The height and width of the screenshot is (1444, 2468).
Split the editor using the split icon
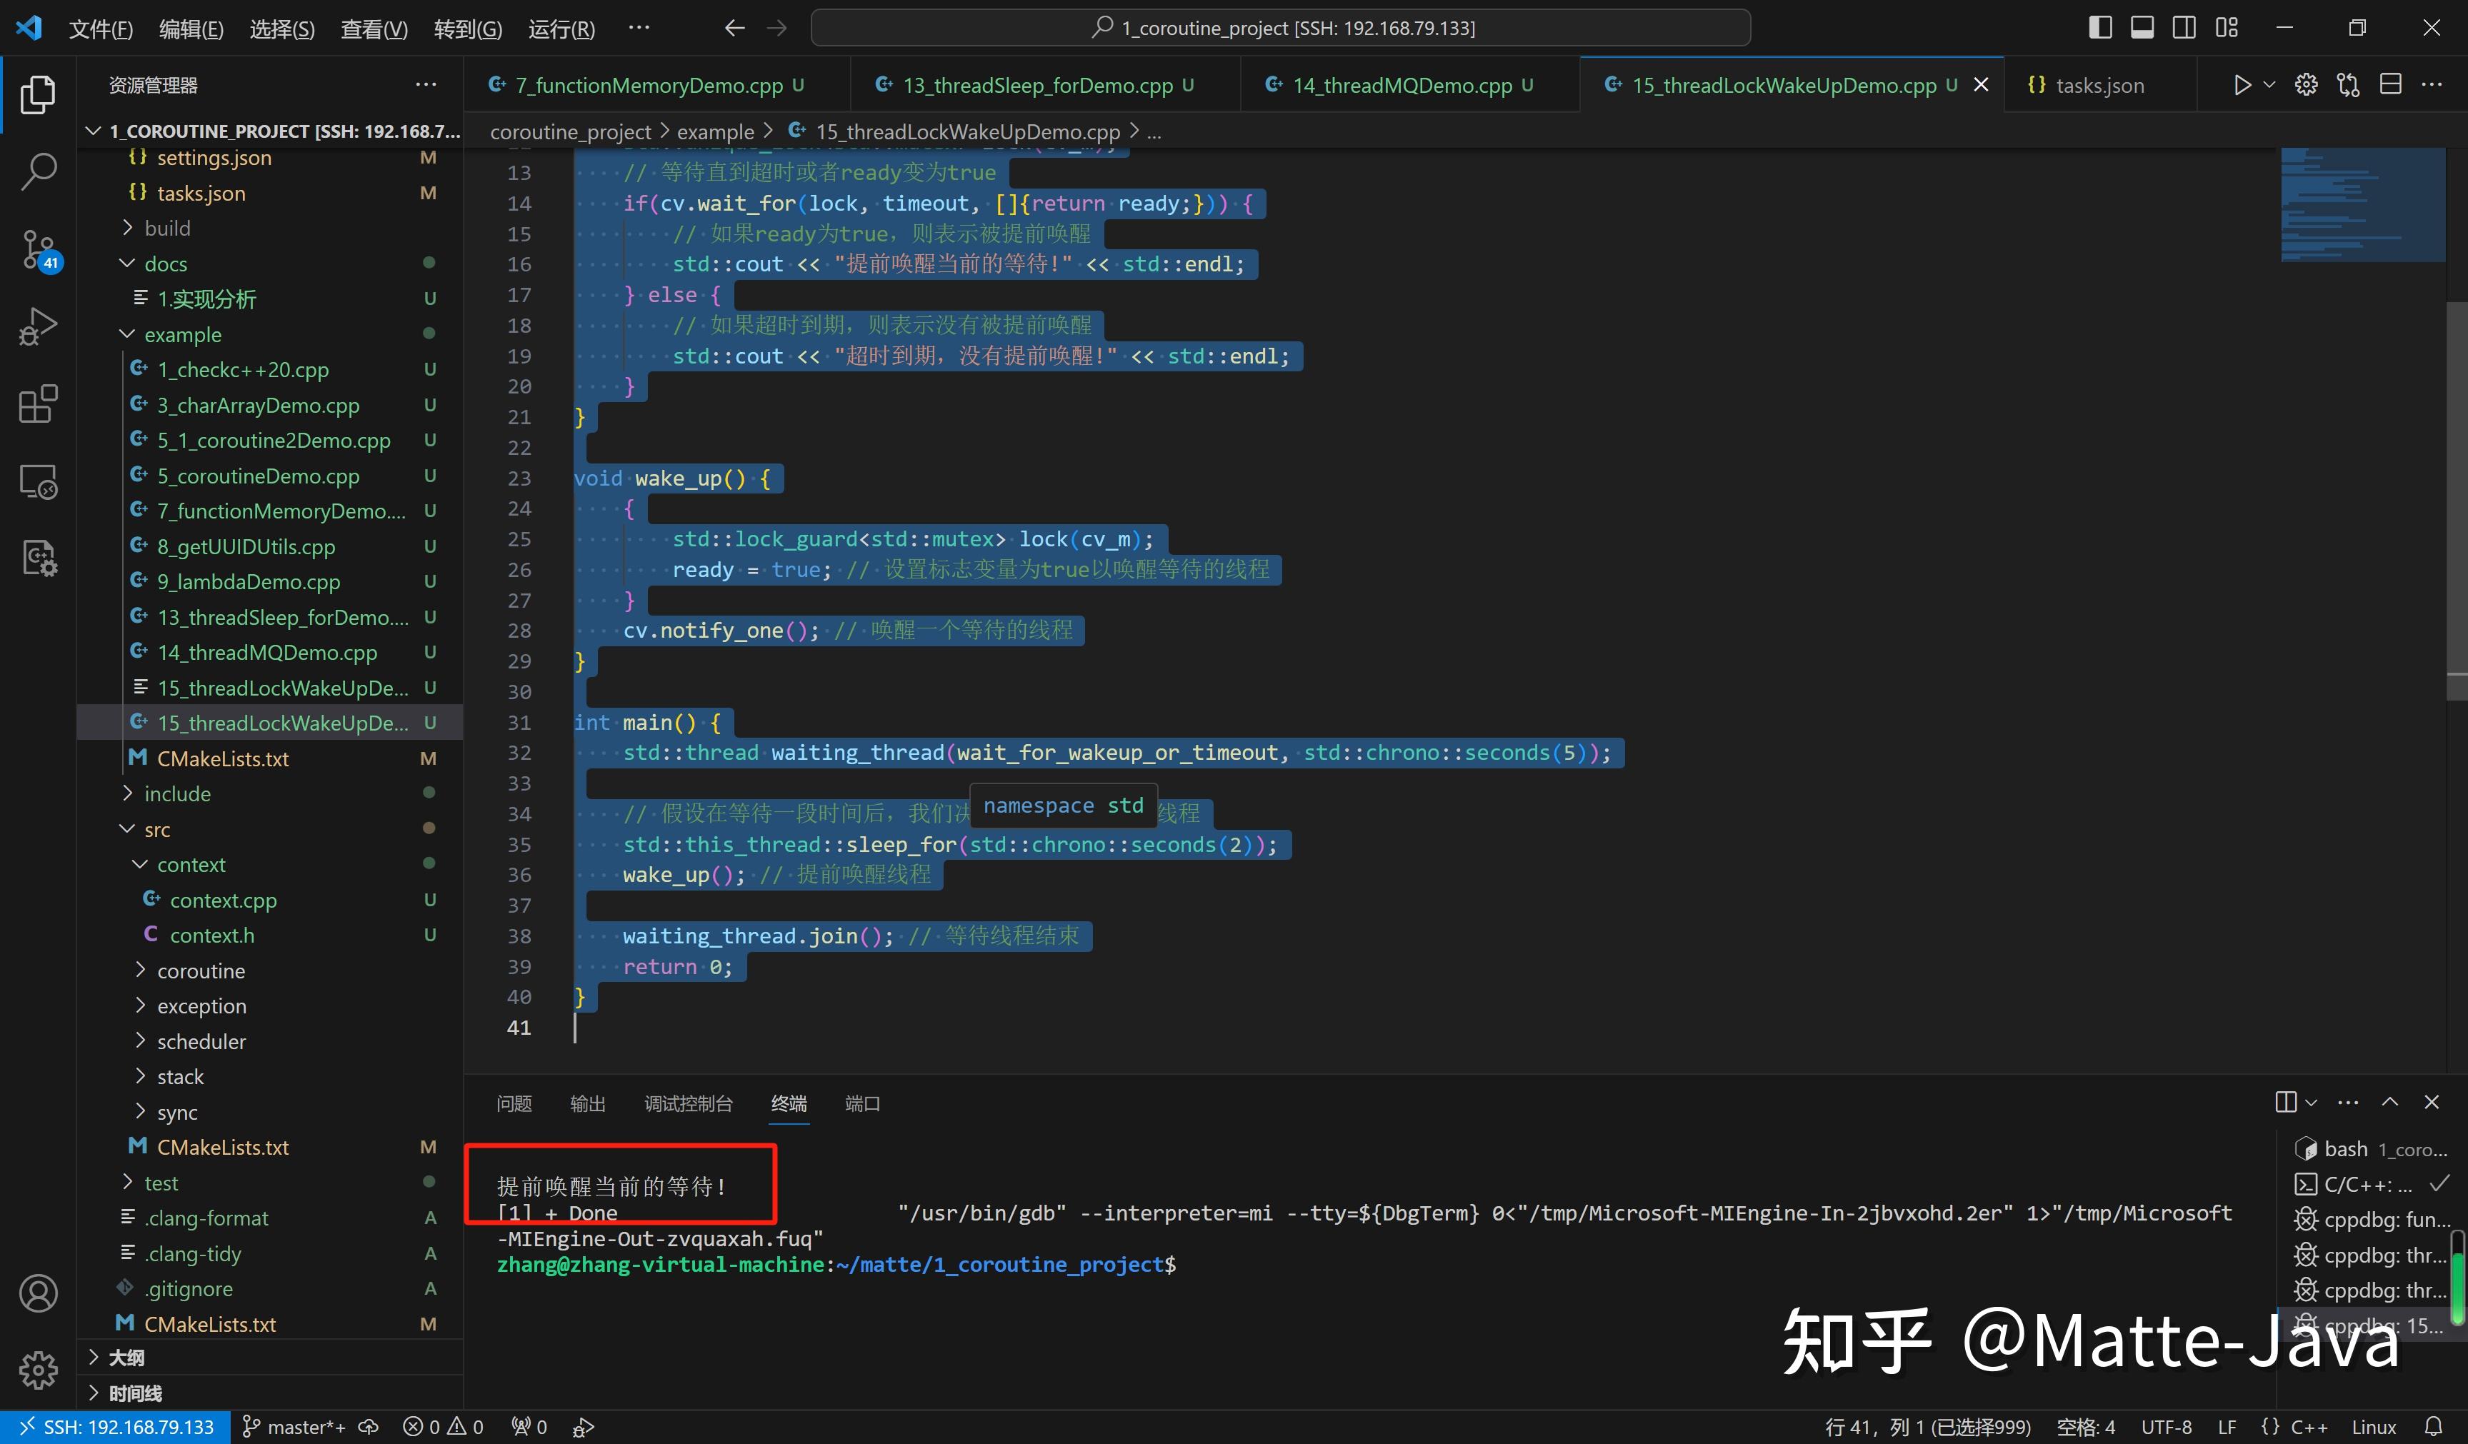[x=2389, y=84]
